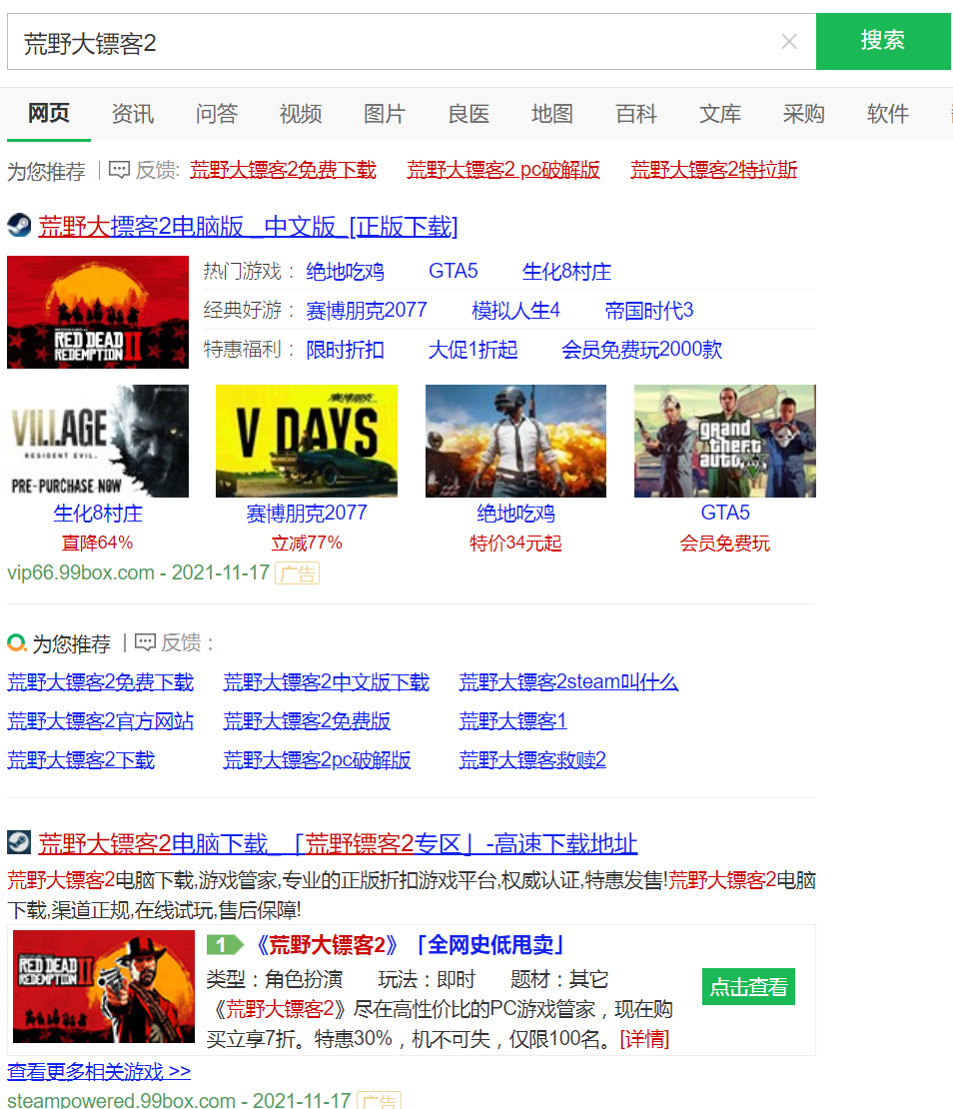Image resolution: width=953 pixels, height=1109 pixels.
Task: Click the 直降64% promo text
Action: 98,544
